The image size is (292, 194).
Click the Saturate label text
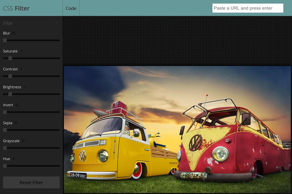[10, 51]
